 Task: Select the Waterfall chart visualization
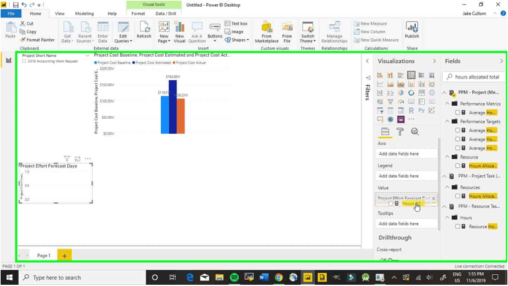pyautogui.click(x=380, y=93)
